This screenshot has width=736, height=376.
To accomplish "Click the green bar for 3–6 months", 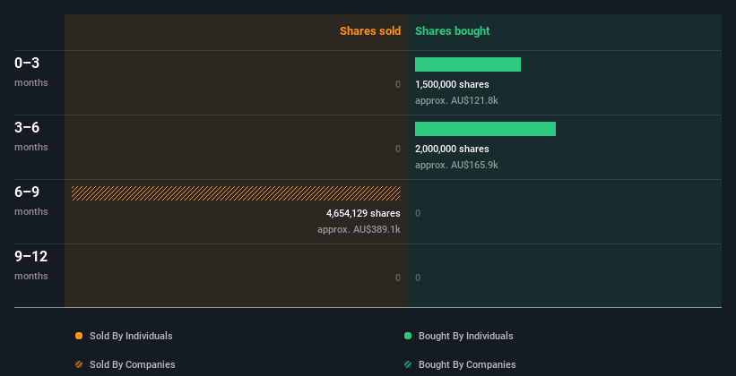I will (x=485, y=129).
